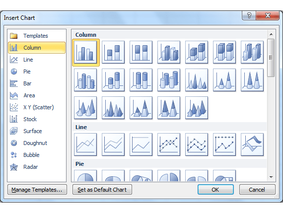283x213 pixels.
Task: Choose Exploded Pie in 3-D chart
Action: point(197,176)
